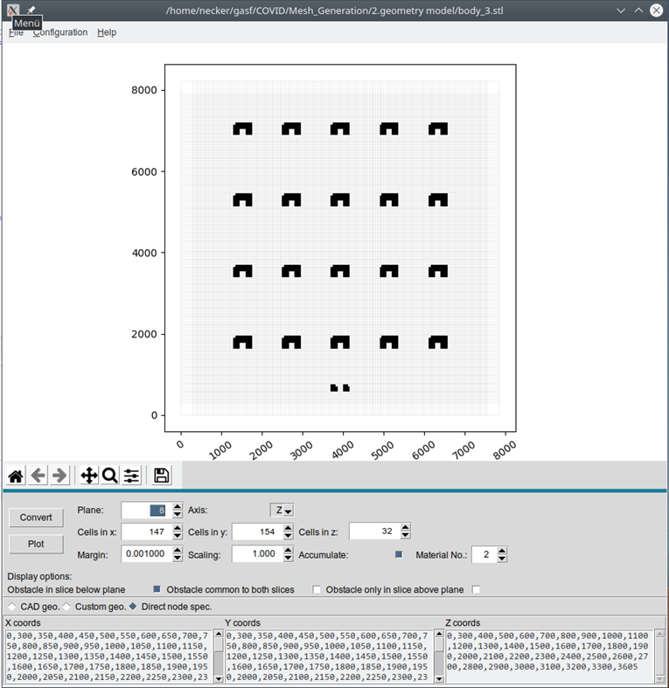Select the Custom geo. radio option
This screenshot has height=688, width=669.
point(66,607)
